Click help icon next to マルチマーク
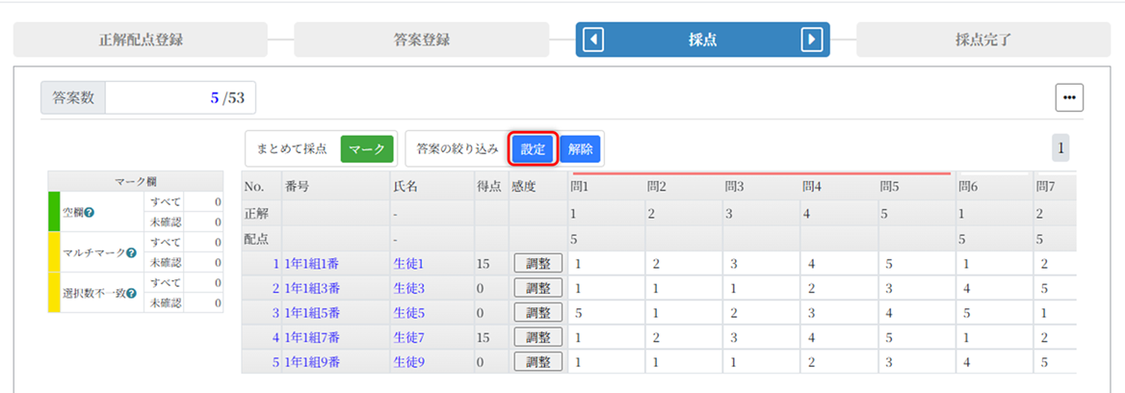This screenshot has height=393, width=1125. pos(131,252)
